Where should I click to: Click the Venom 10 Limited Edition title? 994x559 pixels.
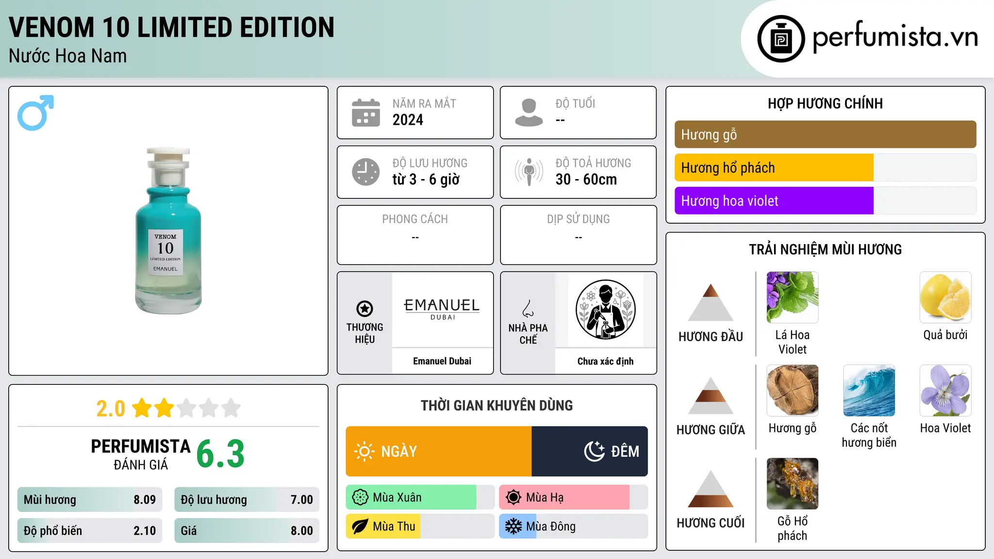[x=171, y=27]
